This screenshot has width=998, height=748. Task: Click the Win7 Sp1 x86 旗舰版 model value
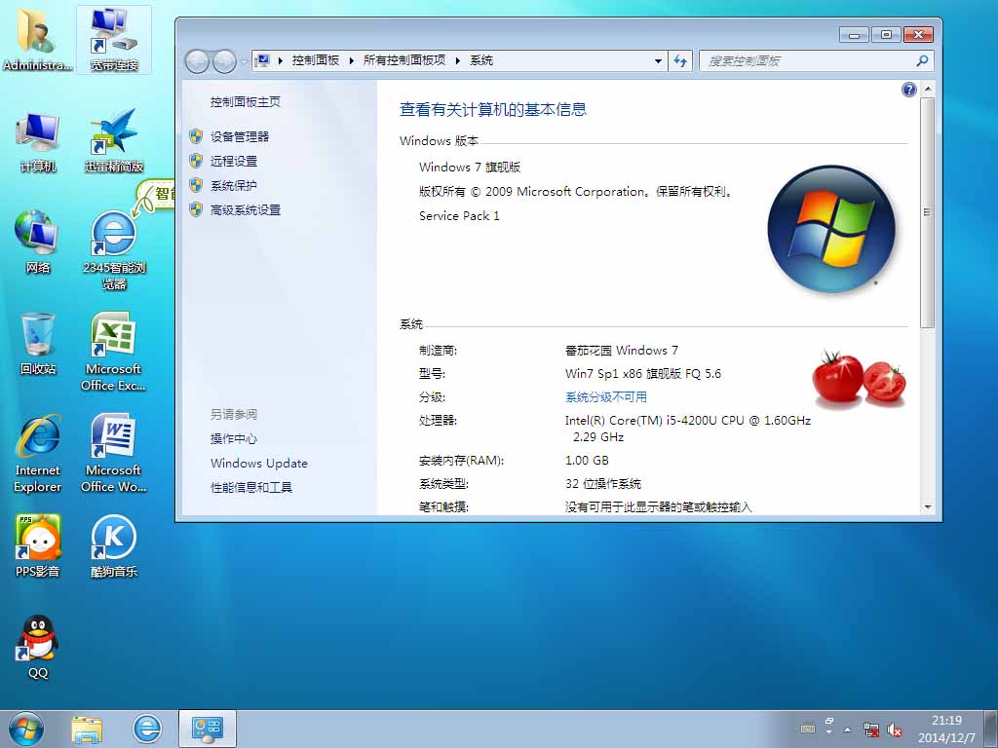(643, 374)
